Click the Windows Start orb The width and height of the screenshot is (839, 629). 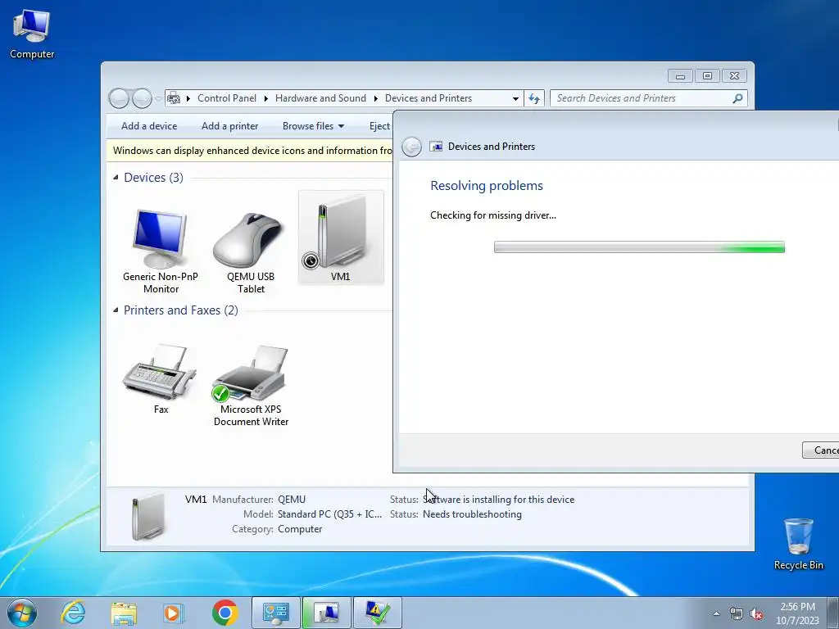22,613
